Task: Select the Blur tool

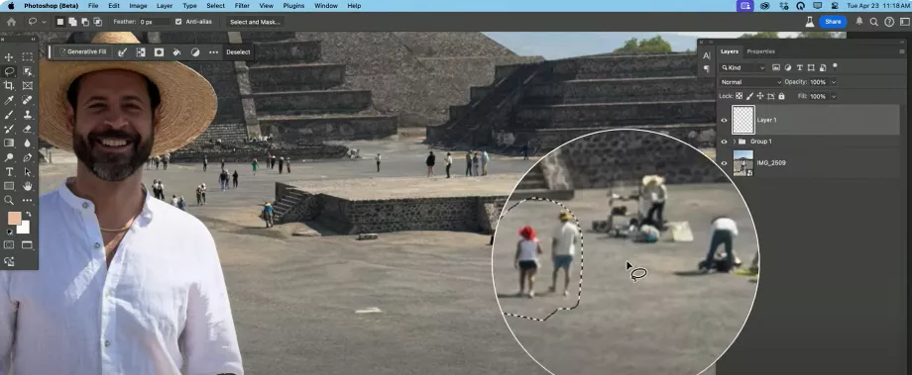Action: 28,142
